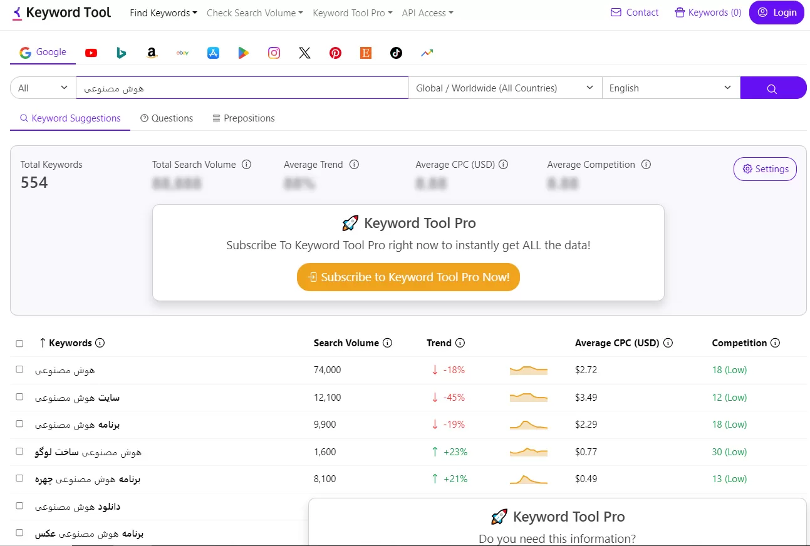
Task: Open the Settings button
Action: 765,169
